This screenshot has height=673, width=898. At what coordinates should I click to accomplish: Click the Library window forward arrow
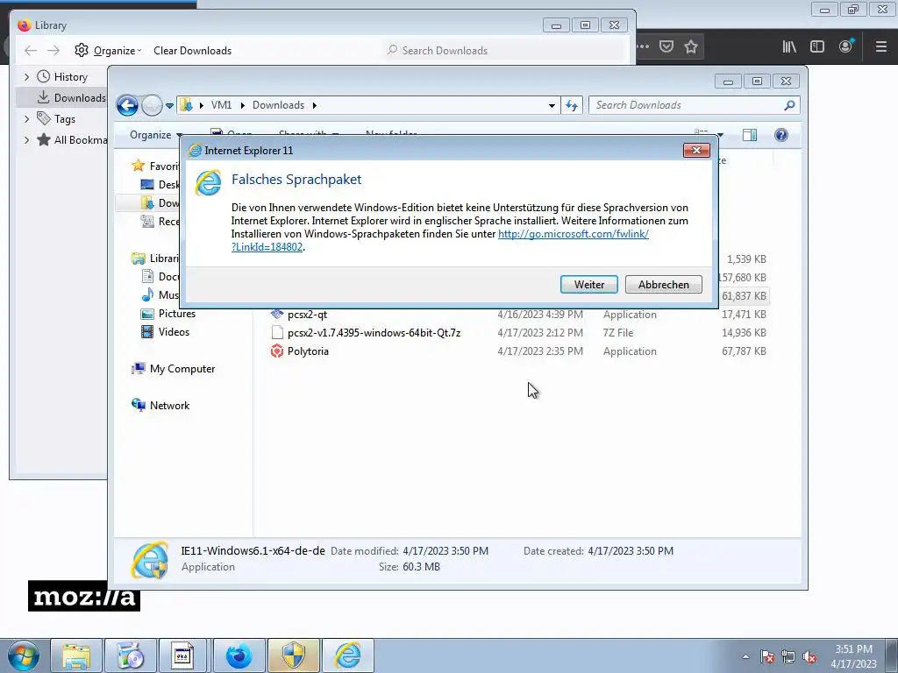point(53,50)
